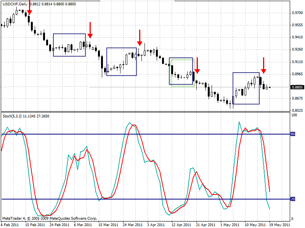Select the blue rectangle around late February candles
Image resolution: width=305 pixels, height=228 pixels.
click(69, 45)
